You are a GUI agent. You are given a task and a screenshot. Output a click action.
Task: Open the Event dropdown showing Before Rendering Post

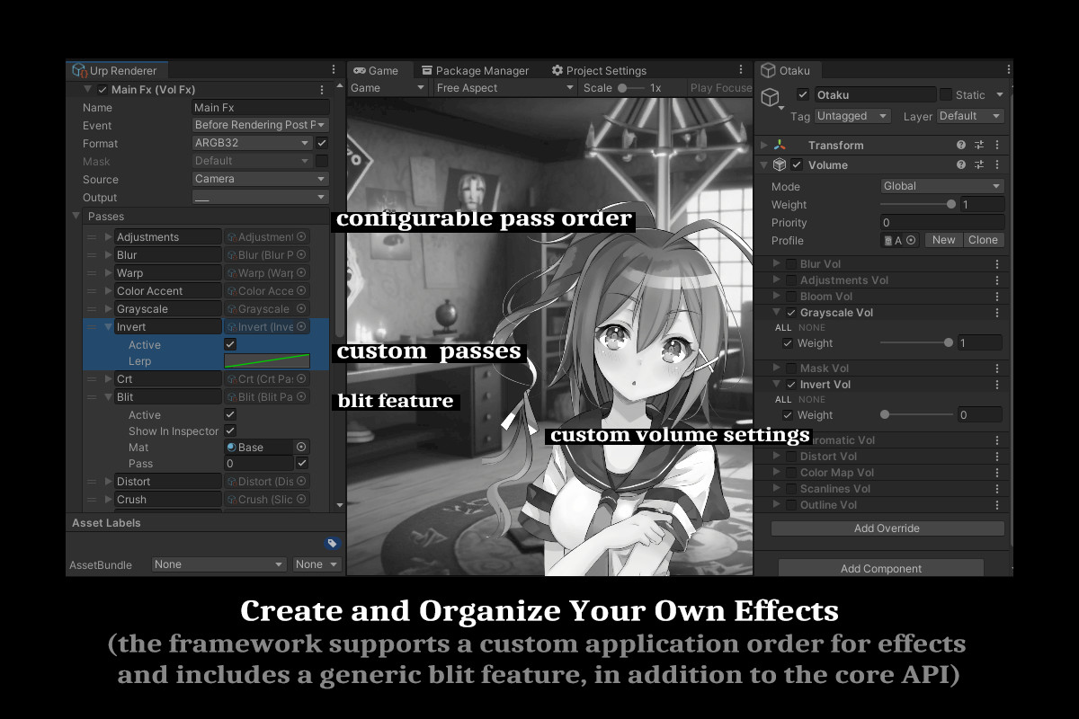tap(260, 125)
